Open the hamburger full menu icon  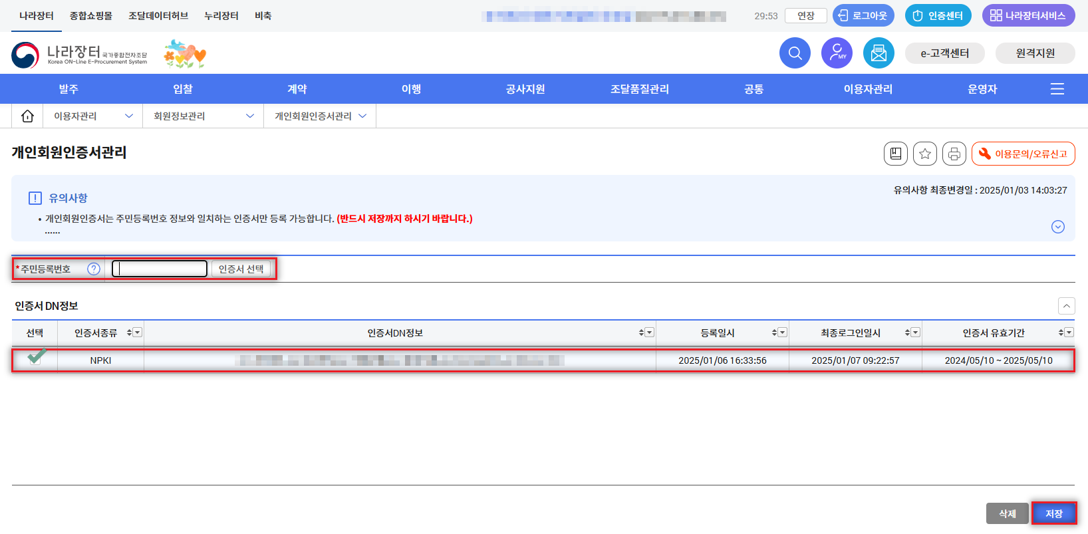(x=1057, y=89)
